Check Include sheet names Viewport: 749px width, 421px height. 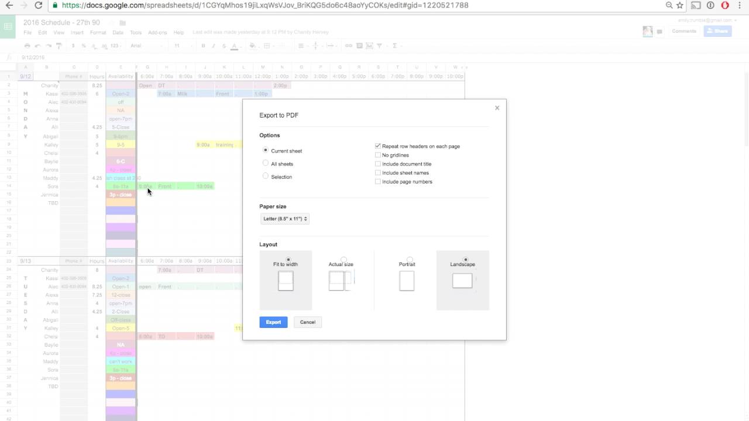[x=377, y=172]
